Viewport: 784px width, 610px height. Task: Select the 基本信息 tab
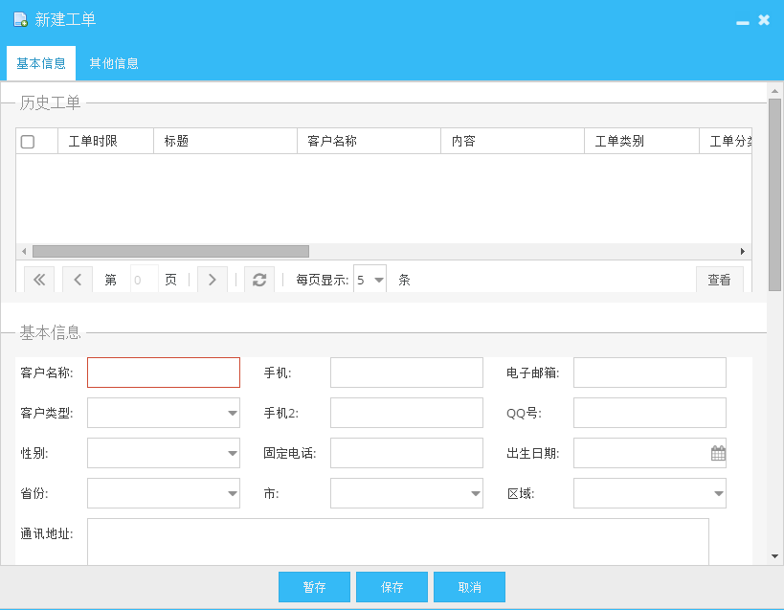pyautogui.click(x=41, y=63)
